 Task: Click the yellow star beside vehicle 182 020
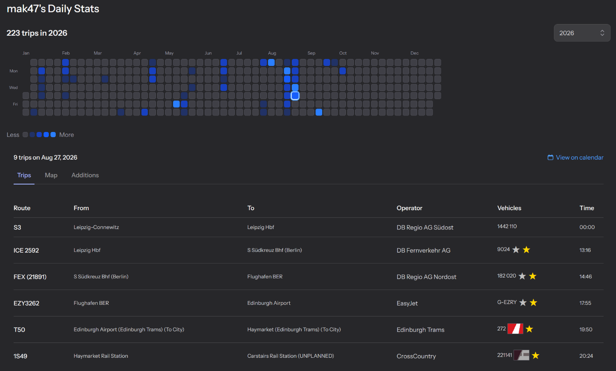pos(533,276)
